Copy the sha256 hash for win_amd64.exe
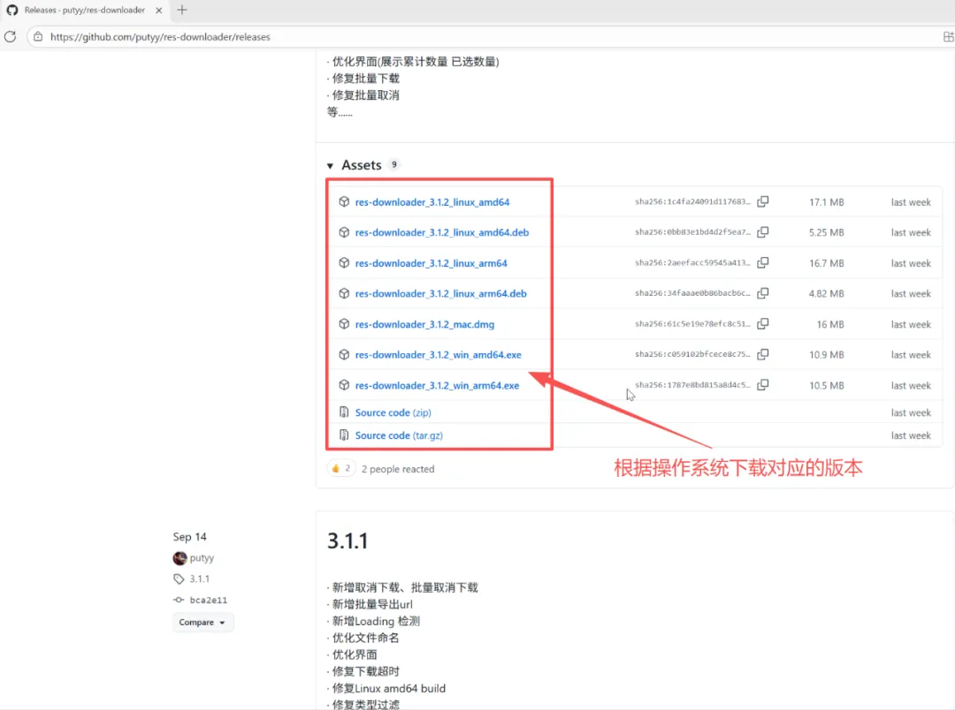 point(762,354)
